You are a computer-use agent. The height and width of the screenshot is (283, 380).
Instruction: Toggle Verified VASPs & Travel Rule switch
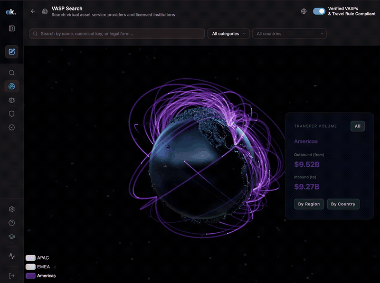coord(319,11)
